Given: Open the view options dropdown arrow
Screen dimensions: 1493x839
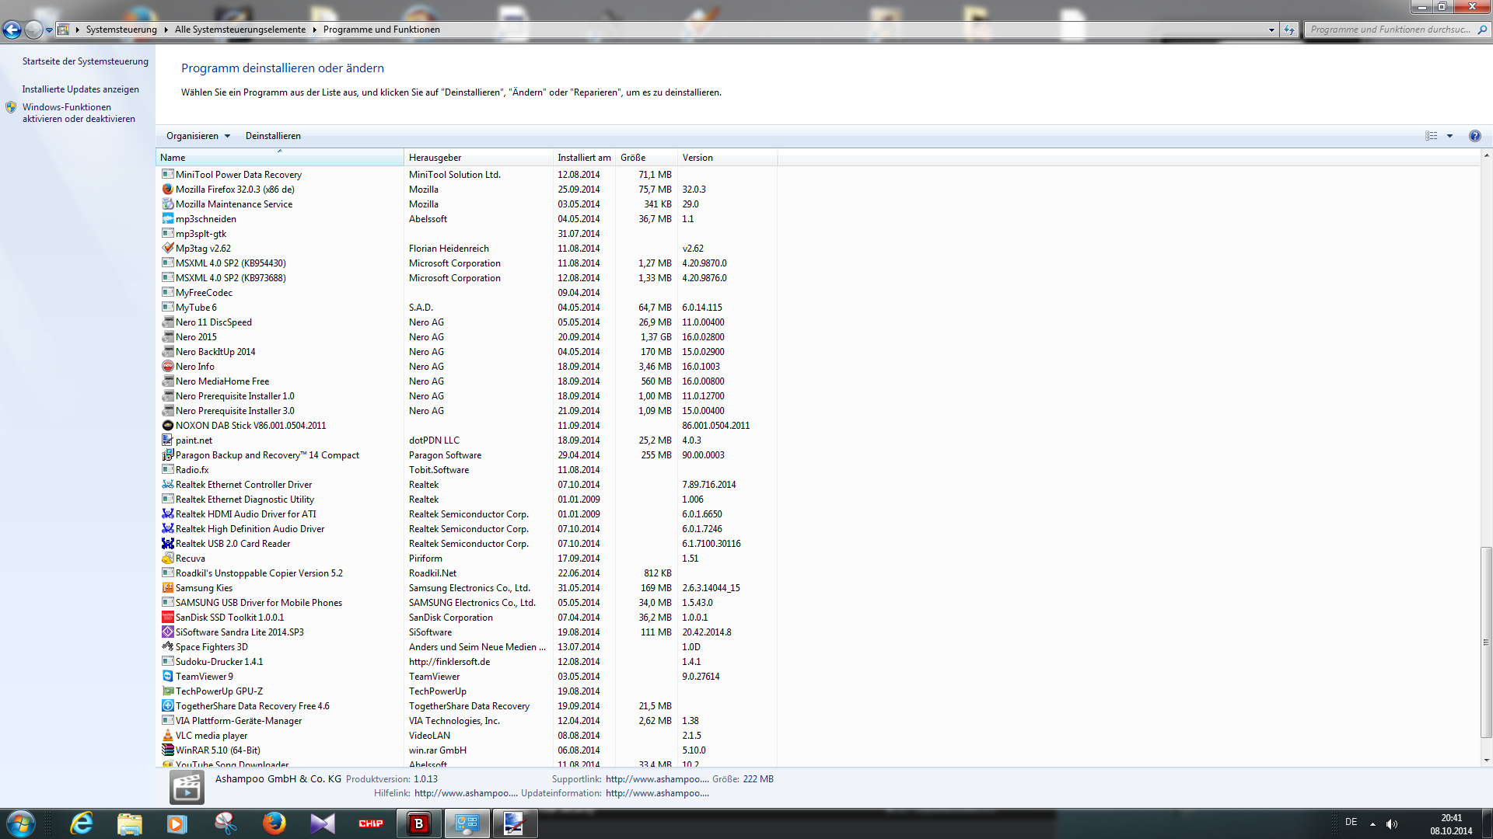Looking at the screenshot, I should point(1449,136).
